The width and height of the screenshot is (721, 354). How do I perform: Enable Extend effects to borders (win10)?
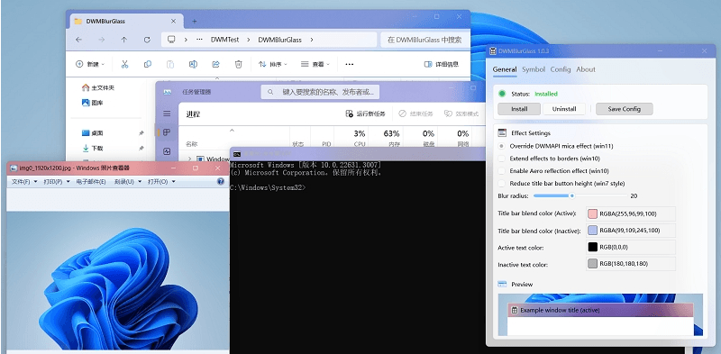coord(502,159)
